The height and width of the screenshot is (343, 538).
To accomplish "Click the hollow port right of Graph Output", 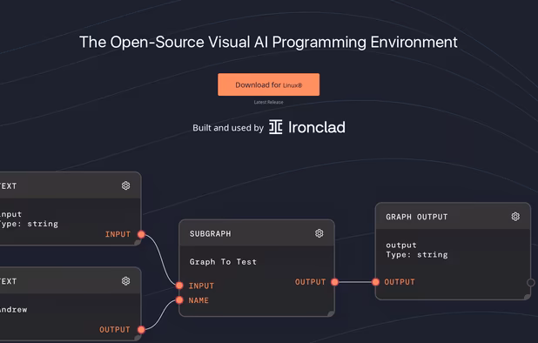I will pos(531,282).
